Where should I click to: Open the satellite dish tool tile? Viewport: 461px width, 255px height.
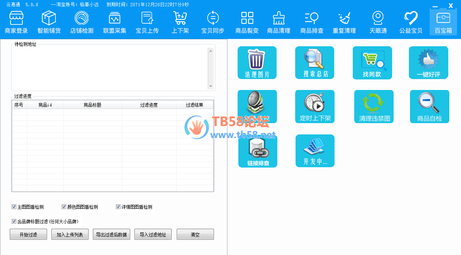[257, 106]
